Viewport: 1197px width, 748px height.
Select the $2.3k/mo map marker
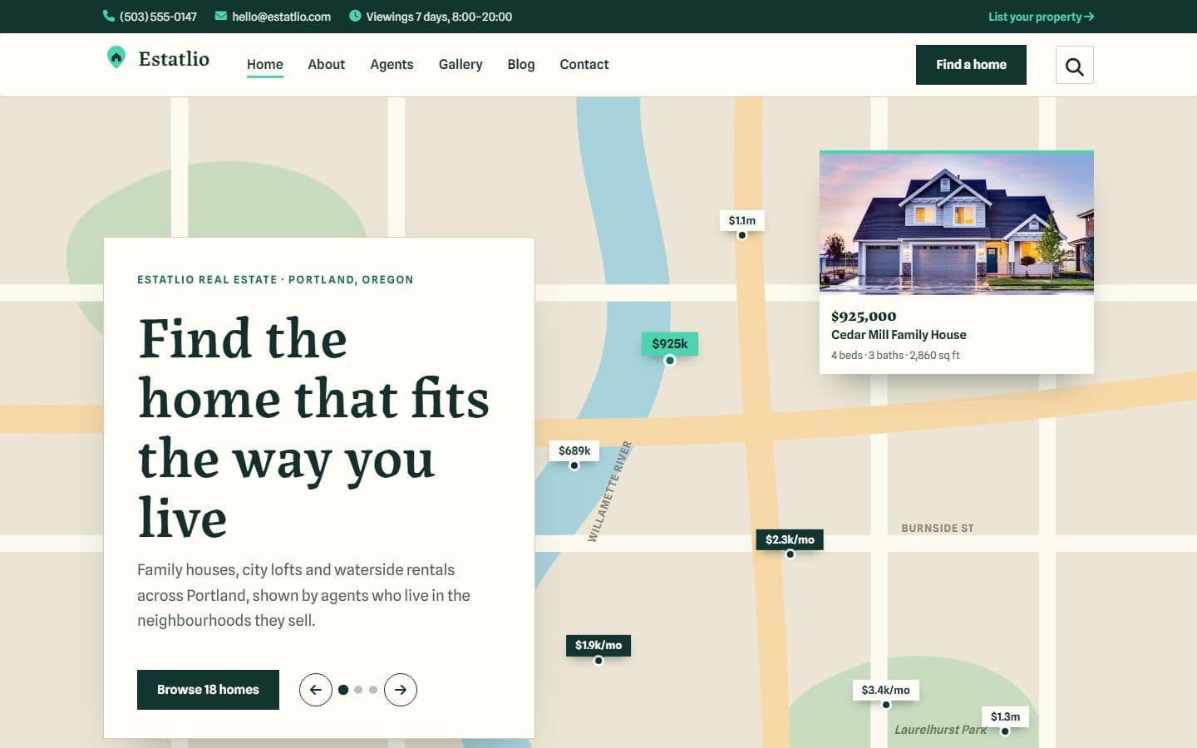(790, 539)
